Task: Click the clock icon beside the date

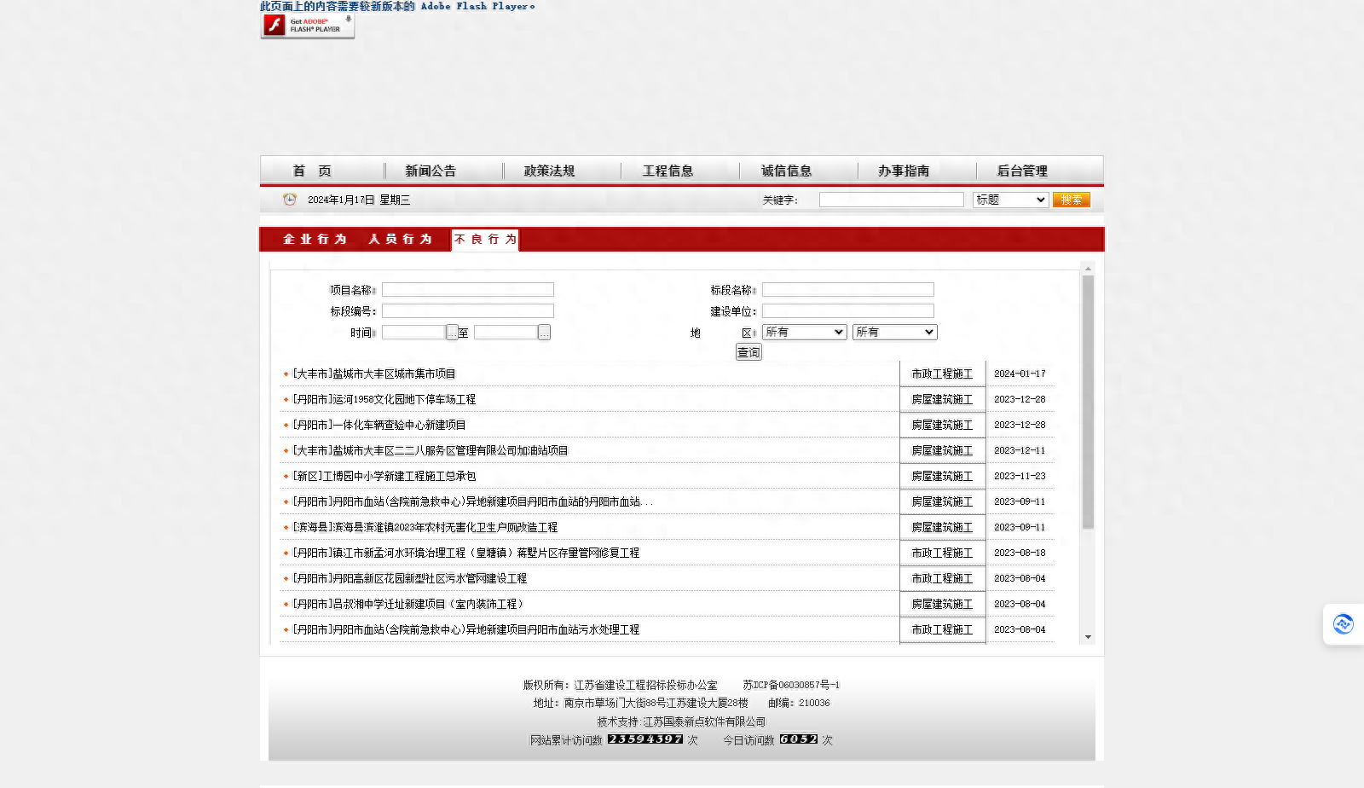Action: click(290, 200)
